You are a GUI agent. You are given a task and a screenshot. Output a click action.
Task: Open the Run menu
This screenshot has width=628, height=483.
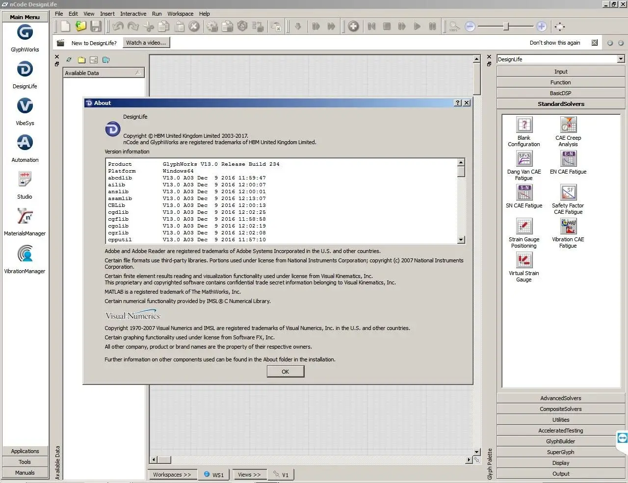pyautogui.click(x=157, y=14)
